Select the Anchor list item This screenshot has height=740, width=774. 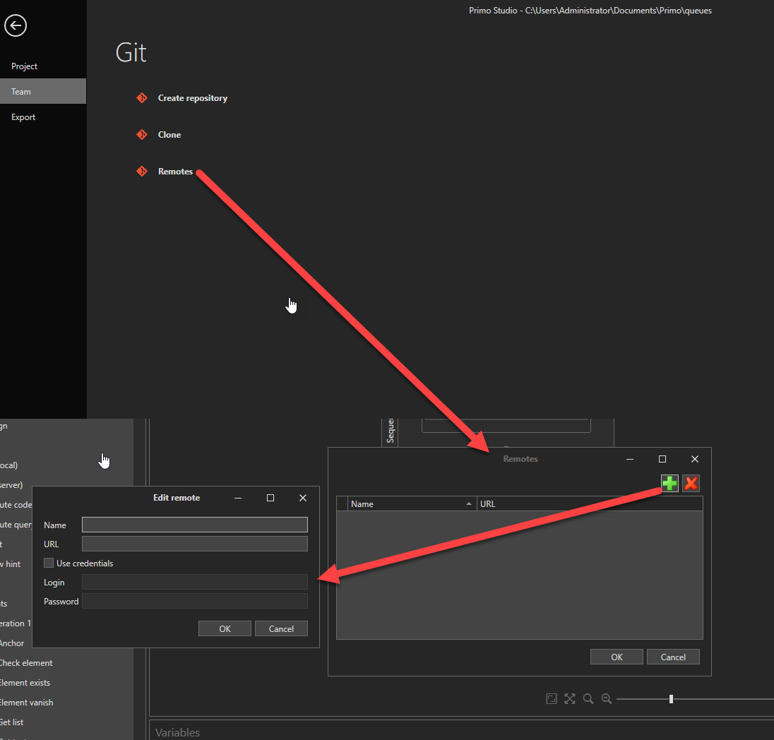click(x=12, y=643)
